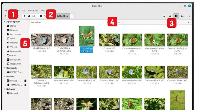The image size is (197, 110).
Task: Click the Rubbish Bin icon
Action: [x=8, y=64]
